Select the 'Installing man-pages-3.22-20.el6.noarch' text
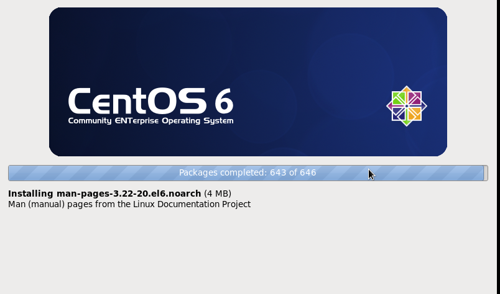 tap(104, 194)
